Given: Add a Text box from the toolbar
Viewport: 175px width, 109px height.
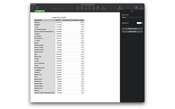Looking at the screenshot, I should (x=89, y=7).
